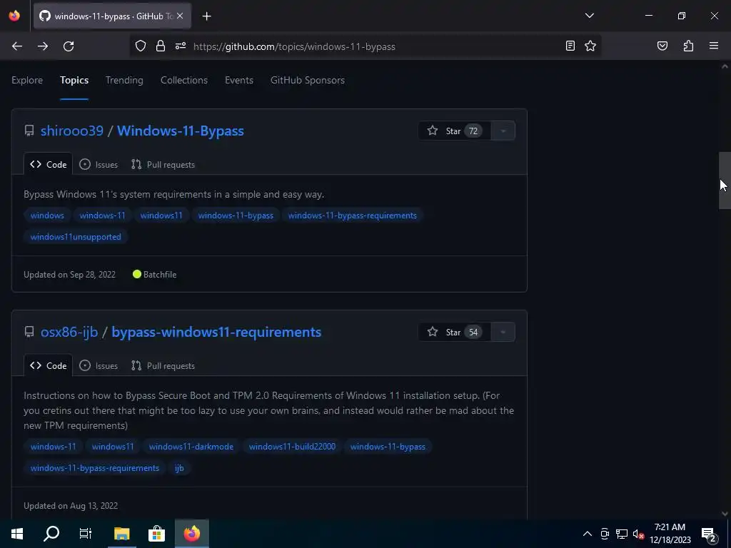
Task: Open the osx86-ijb user profile link
Action: click(x=69, y=333)
